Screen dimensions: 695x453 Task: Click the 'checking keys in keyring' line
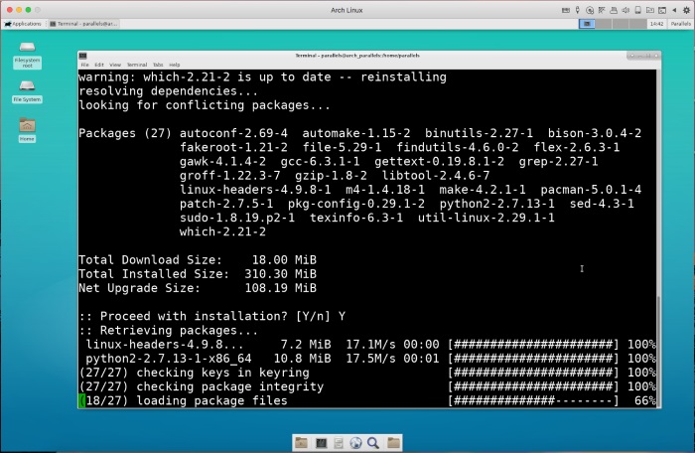pos(367,373)
